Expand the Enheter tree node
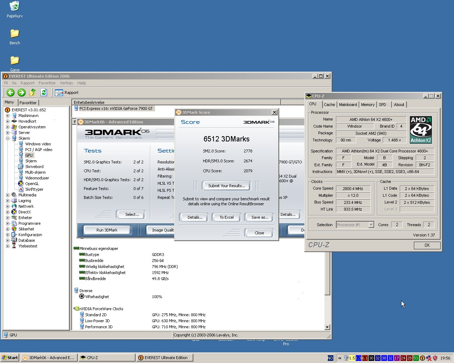This screenshot has height=363, width=454. [x=7, y=218]
